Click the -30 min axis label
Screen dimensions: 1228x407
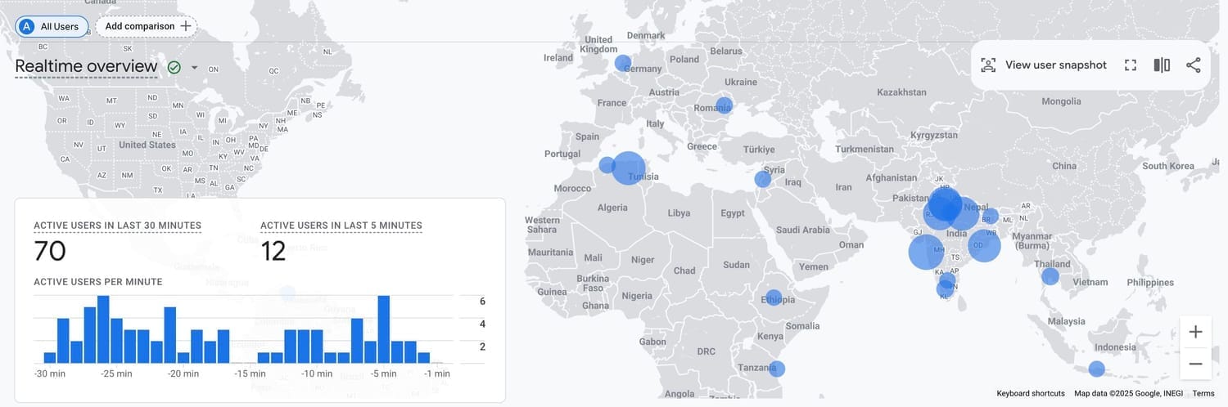click(50, 373)
